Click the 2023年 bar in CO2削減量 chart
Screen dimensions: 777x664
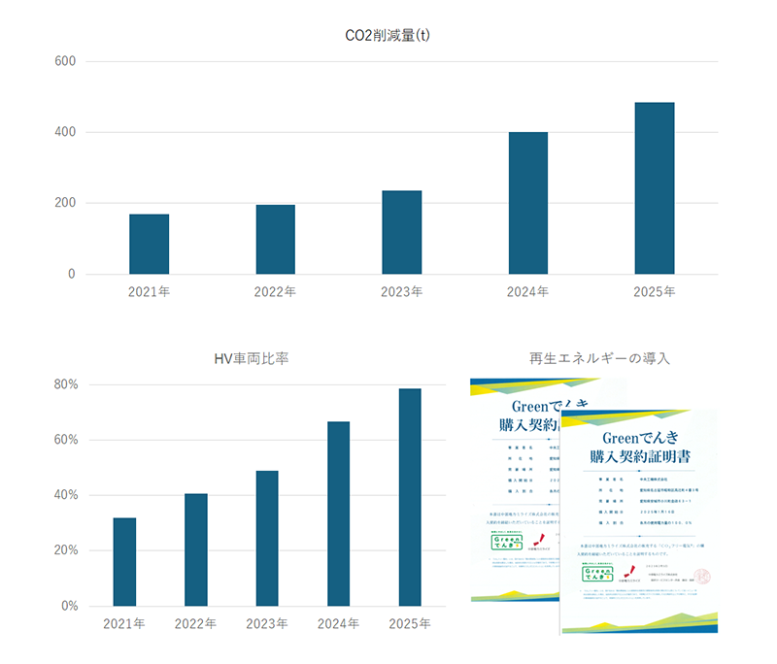pos(401,232)
